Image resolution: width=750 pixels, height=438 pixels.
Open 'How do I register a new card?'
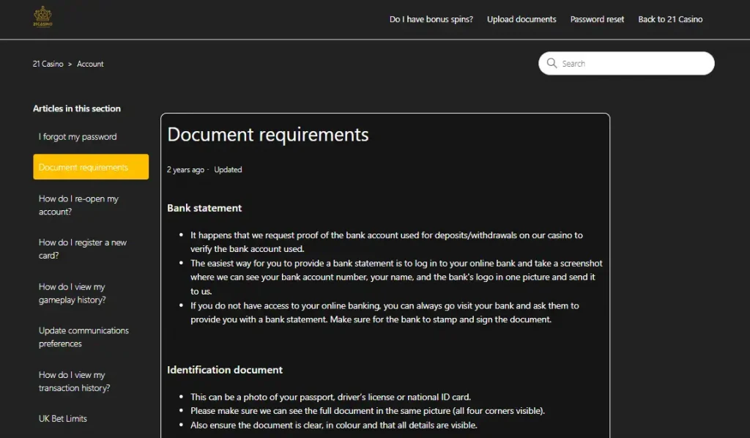coord(82,248)
